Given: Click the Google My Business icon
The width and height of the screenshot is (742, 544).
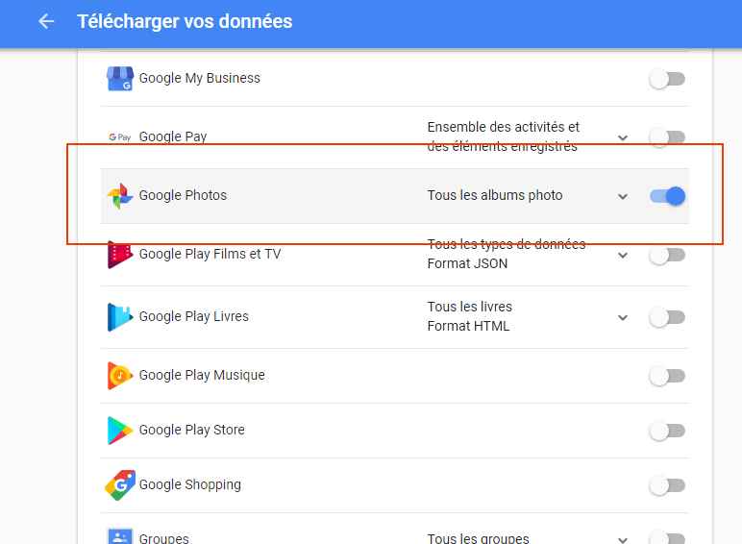Looking at the screenshot, I should pos(119,79).
